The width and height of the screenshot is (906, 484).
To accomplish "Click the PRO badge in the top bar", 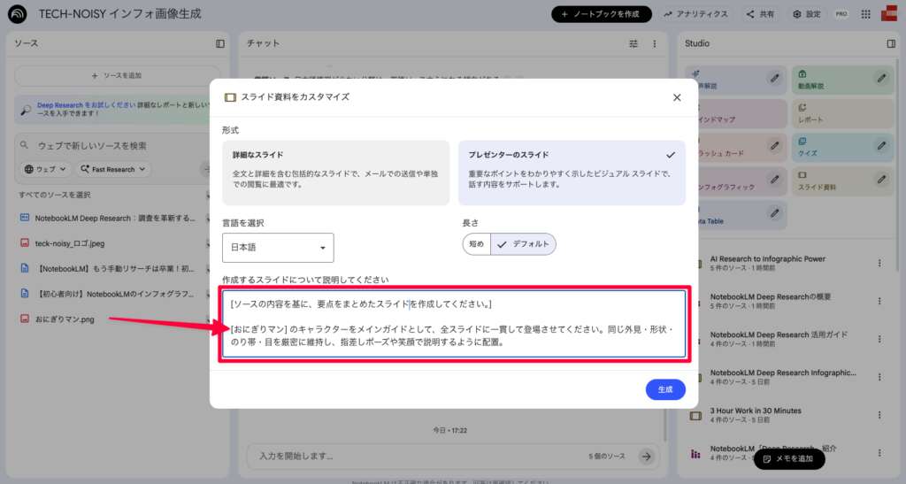I will pyautogui.click(x=841, y=14).
